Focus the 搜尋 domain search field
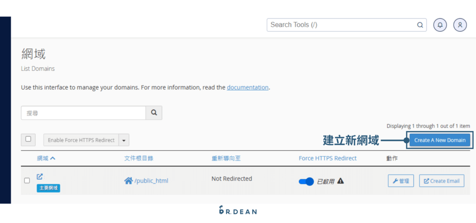 [83, 113]
